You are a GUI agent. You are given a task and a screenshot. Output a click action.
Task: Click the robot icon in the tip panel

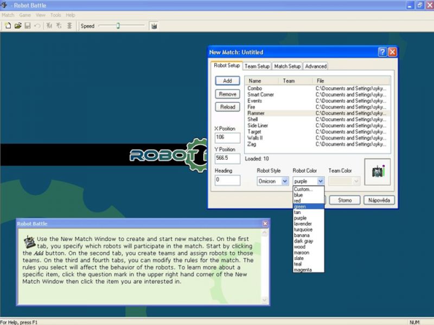pyautogui.click(x=29, y=242)
